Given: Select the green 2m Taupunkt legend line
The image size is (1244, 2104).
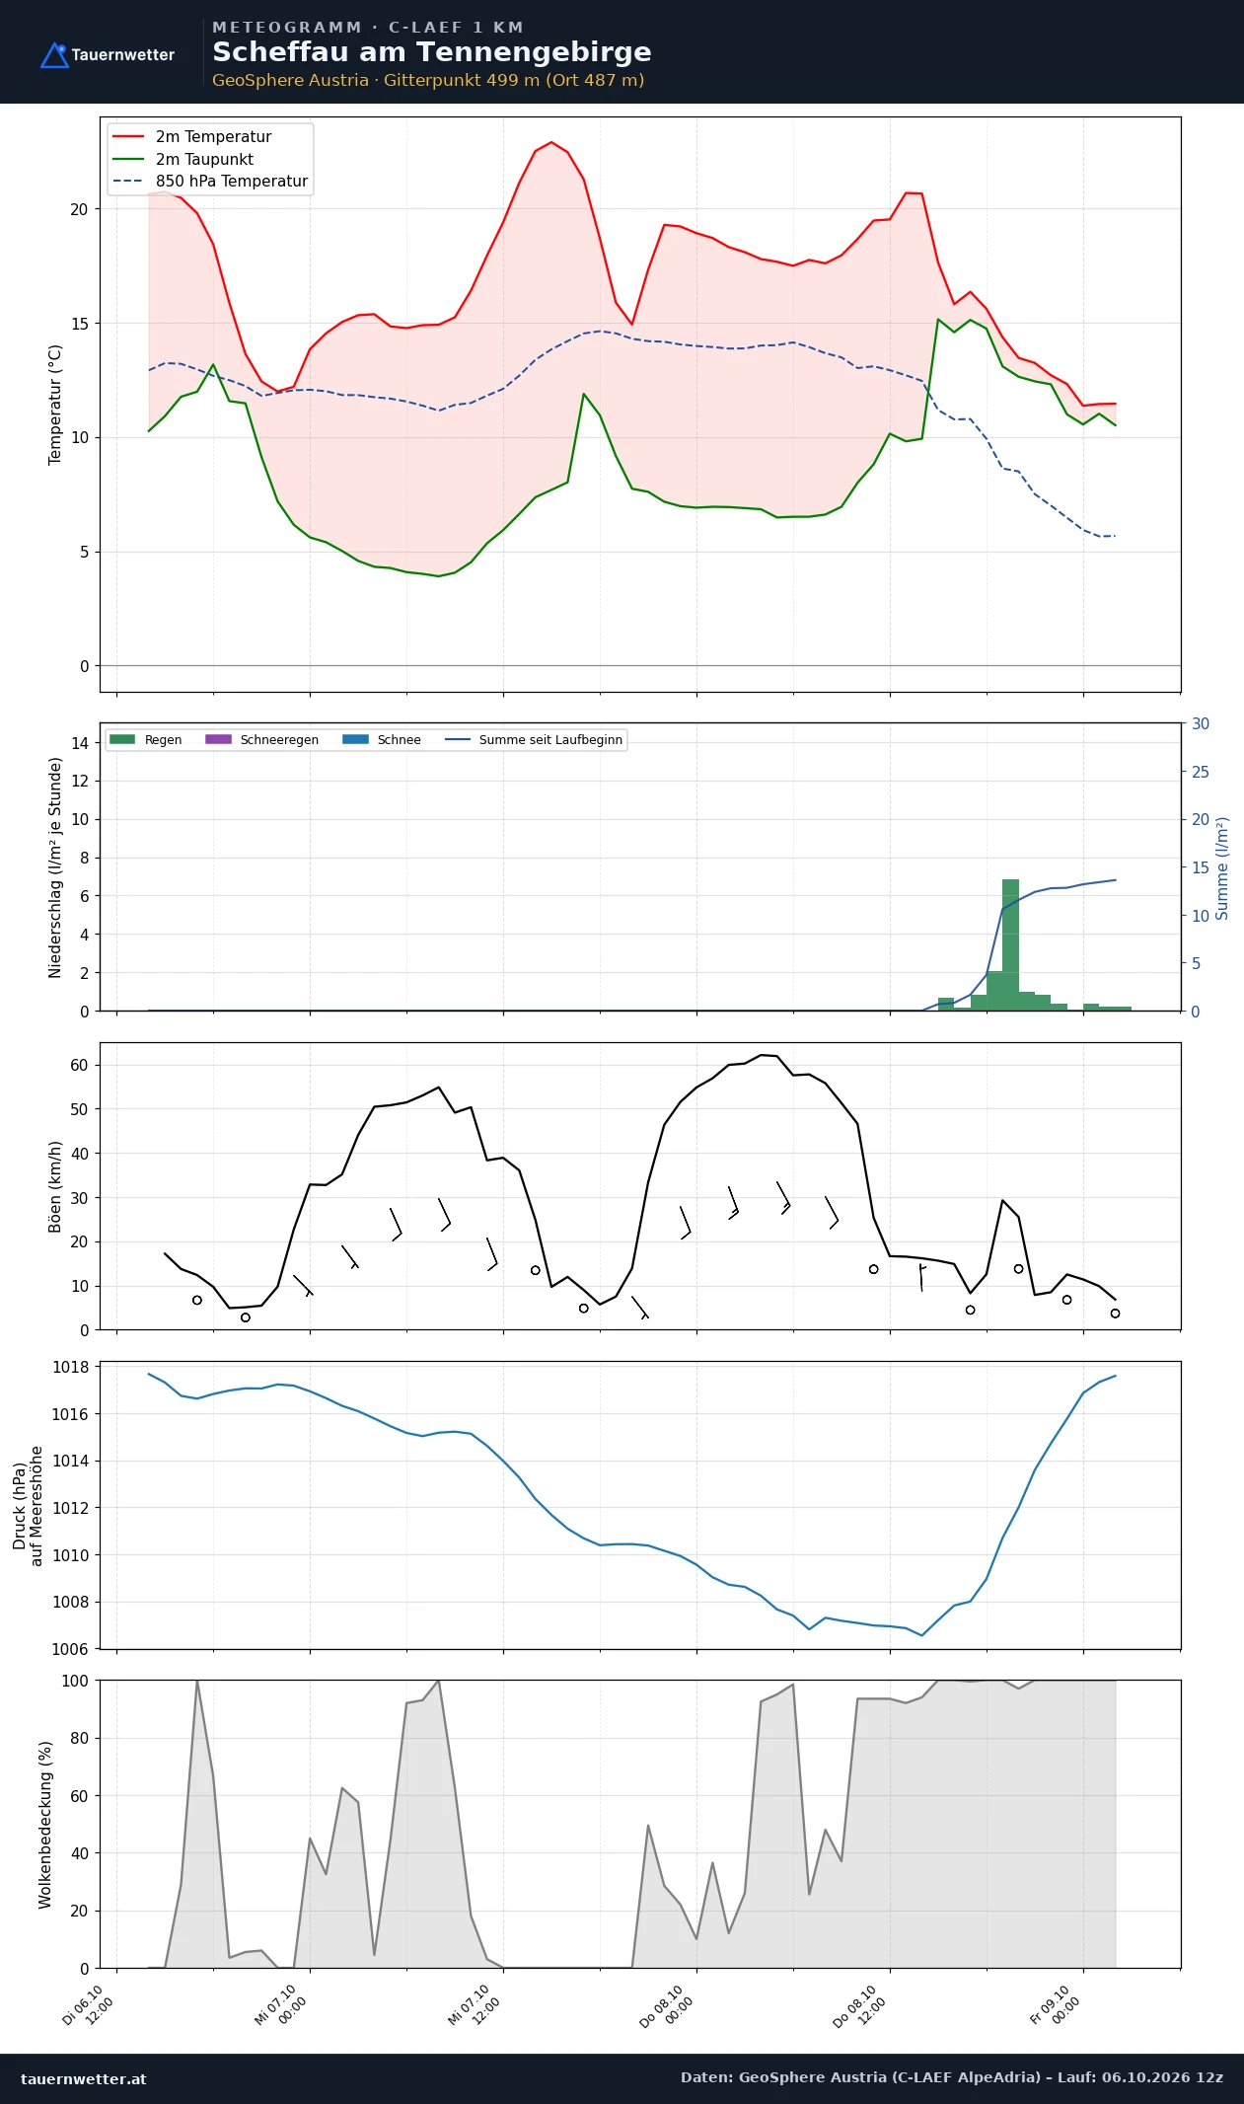Looking at the screenshot, I should coord(128,159).
